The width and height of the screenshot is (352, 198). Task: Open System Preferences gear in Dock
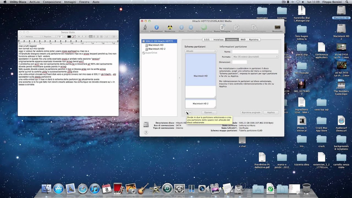click(179, 189)
